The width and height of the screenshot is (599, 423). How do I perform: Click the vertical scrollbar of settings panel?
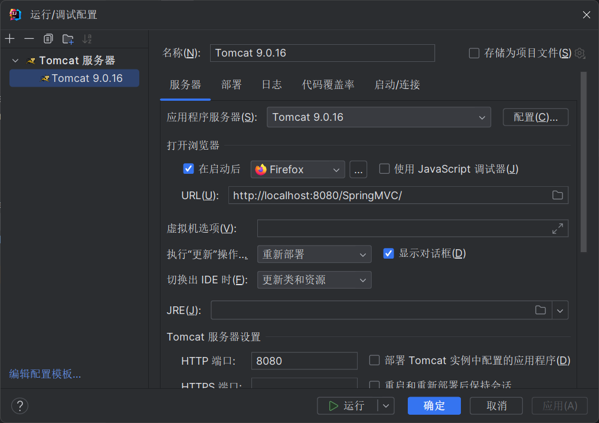583,162
